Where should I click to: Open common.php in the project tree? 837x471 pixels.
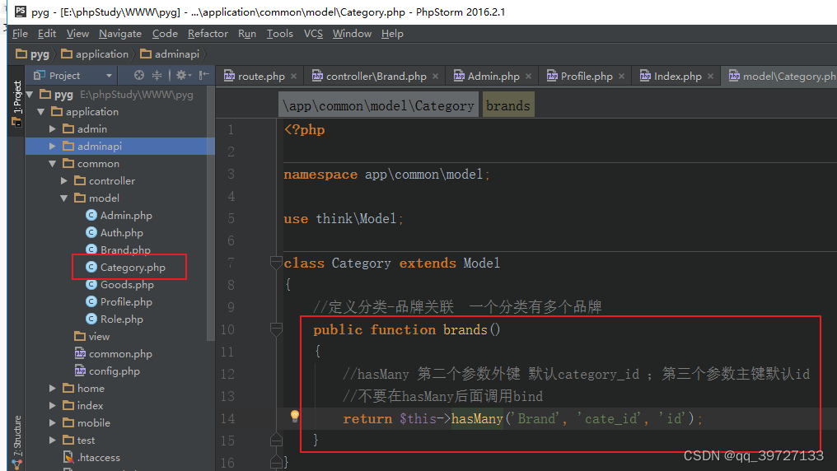(x=113, y=353)
